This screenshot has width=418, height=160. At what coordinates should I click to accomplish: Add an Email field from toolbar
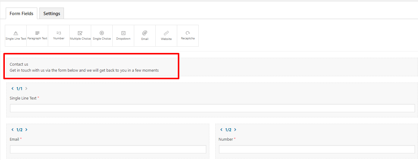click(x=145, y=36)
